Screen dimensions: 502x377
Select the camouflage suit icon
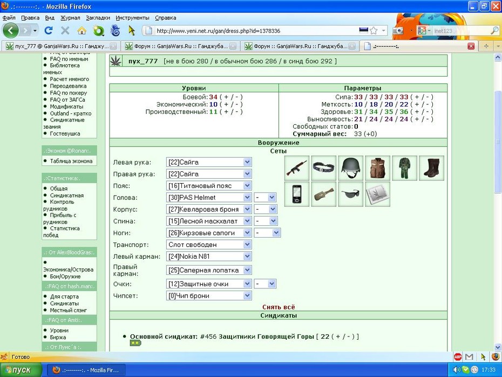click(x=404, y=168)
